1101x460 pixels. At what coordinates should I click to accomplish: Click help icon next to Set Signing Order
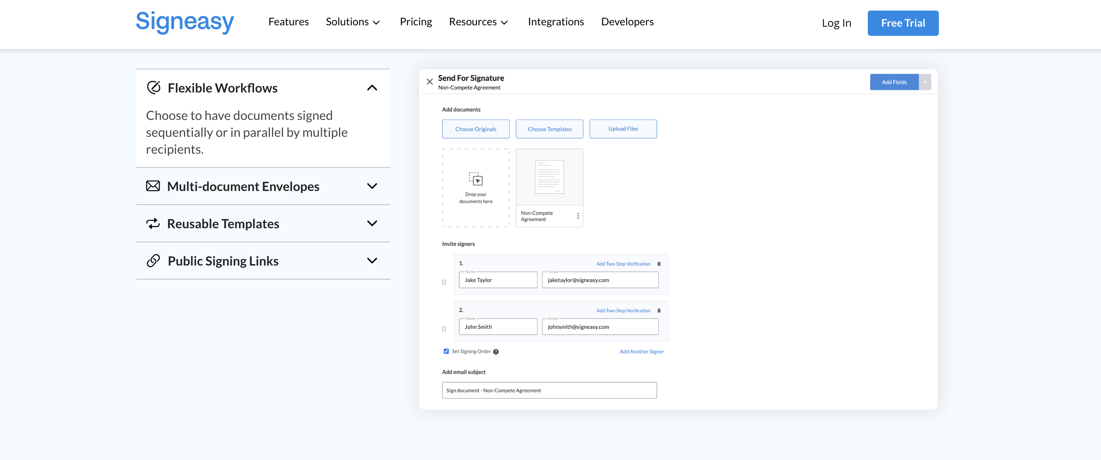496,352
